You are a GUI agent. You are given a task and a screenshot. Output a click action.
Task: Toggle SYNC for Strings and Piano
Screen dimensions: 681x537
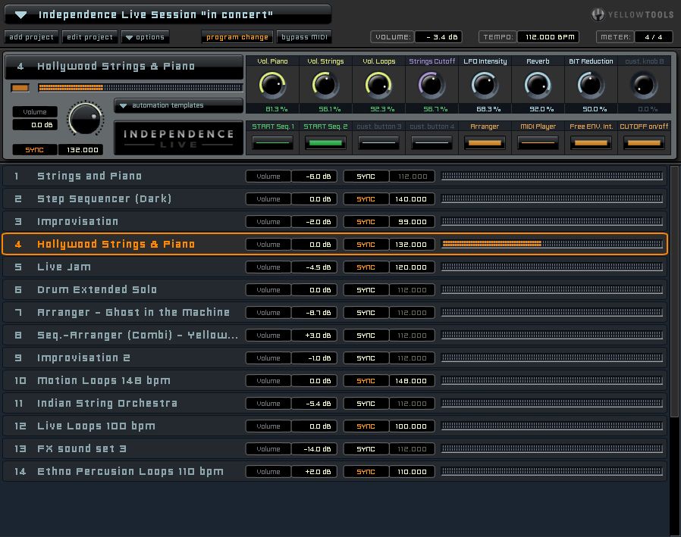coord(366,176)
